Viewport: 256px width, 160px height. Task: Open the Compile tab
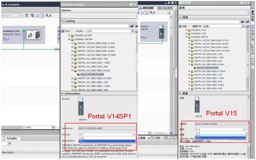click(12, 138)
